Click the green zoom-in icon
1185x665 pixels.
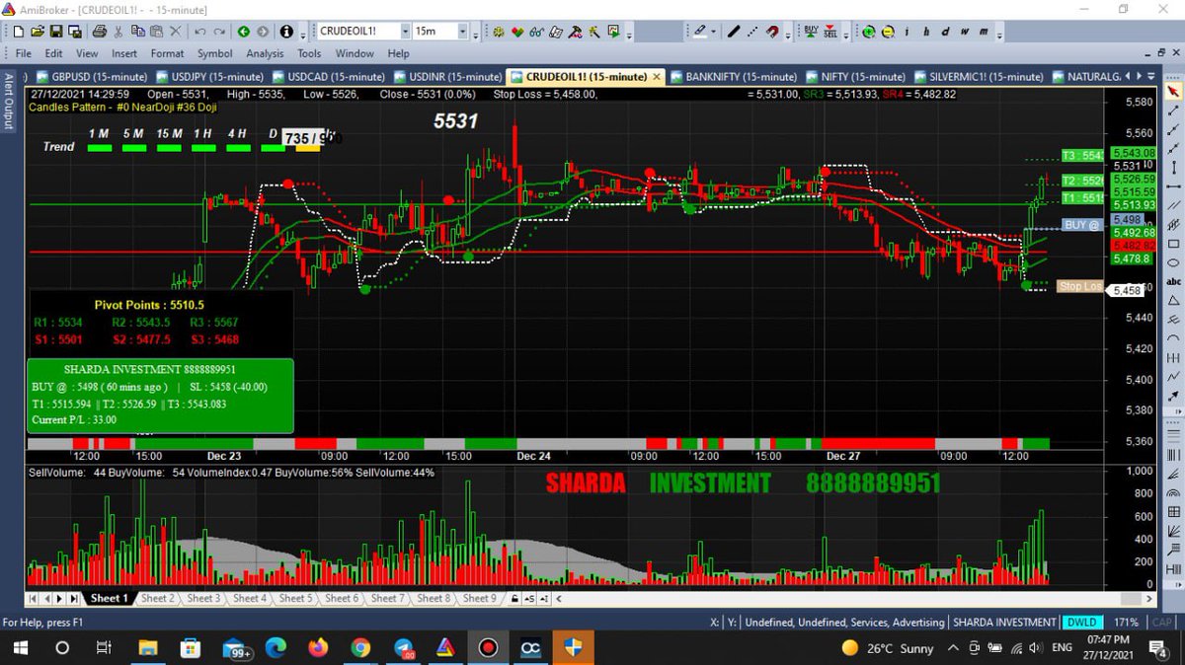tap(868, 32)
